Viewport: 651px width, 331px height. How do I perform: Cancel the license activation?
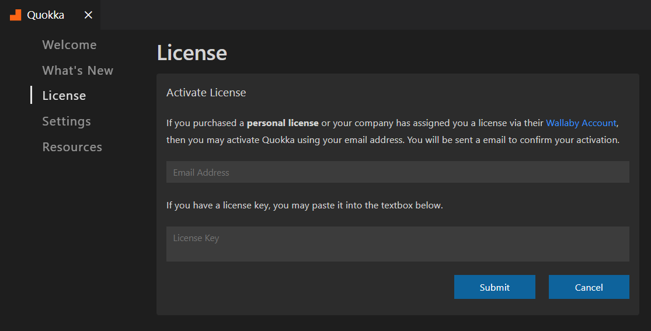589,287
